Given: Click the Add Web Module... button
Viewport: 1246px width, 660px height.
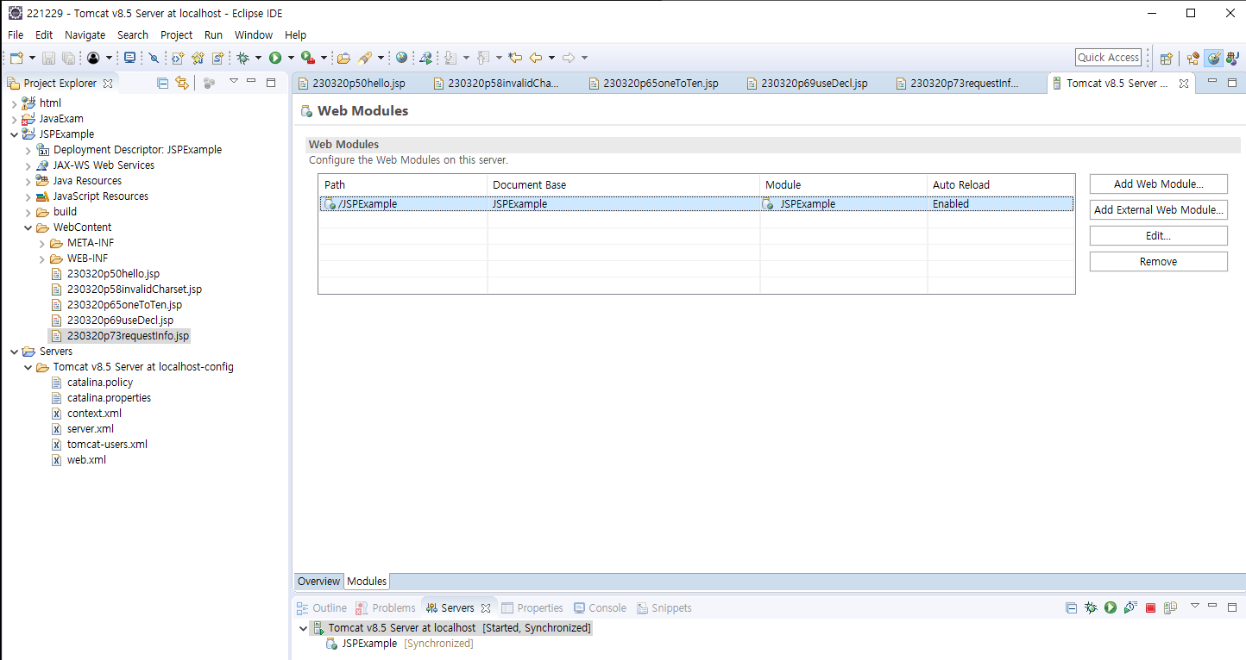Looking at the screenshot, I should [1158, 184].
